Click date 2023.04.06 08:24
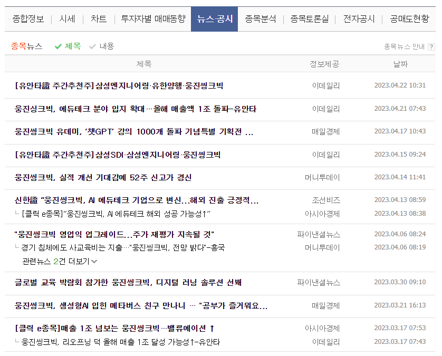 [400, 234]
